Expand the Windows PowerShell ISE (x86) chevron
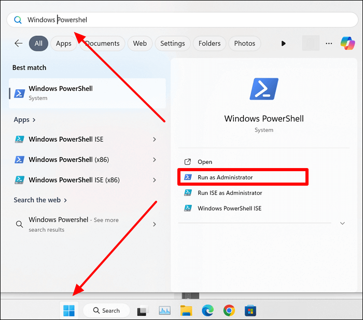 (x=155, y=180)
